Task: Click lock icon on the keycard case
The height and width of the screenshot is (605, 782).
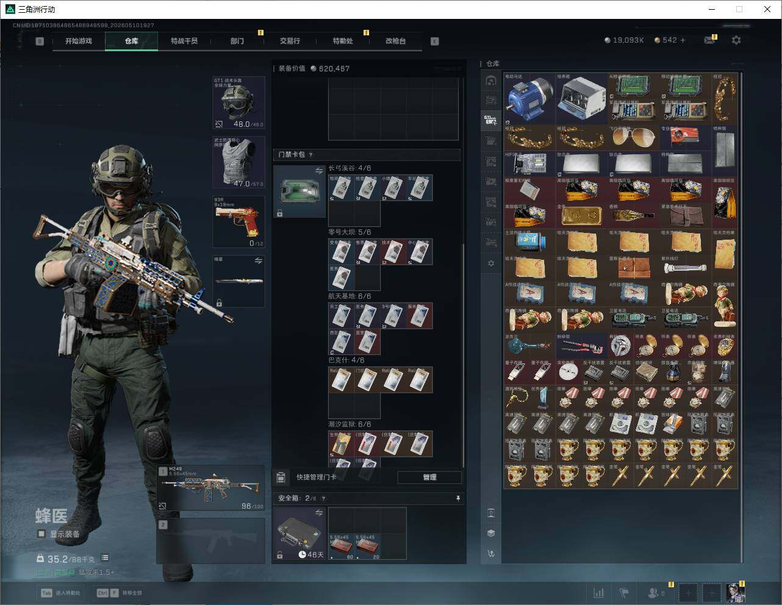Action: 279,213
